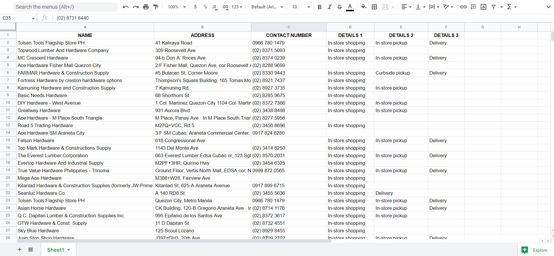Click the scroll right arrow
Screen dimensions: 554x256
(548, 241)
